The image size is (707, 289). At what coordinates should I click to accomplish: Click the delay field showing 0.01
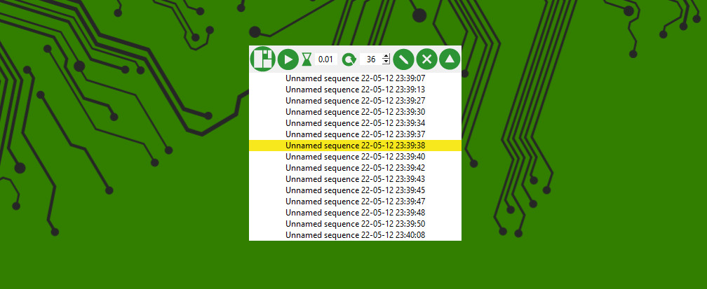(x=325, y=59)
